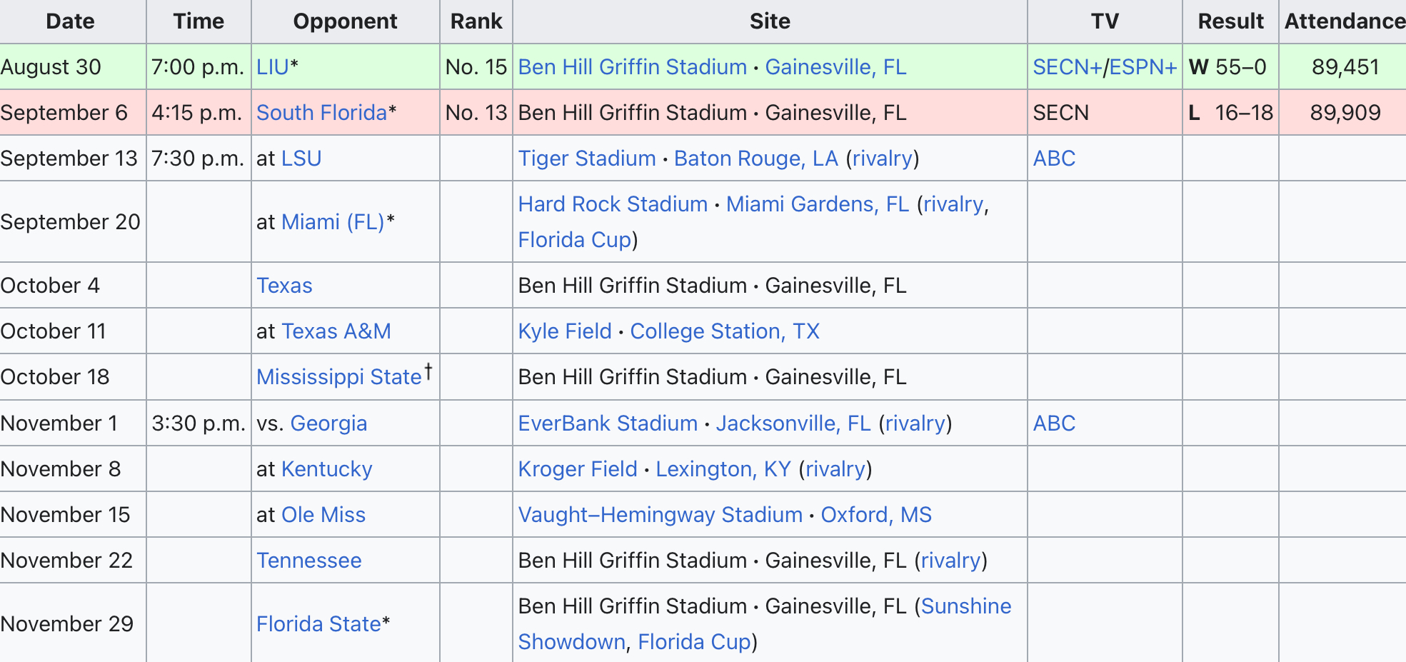Open the Florida State link

click(x=318, y=624)
